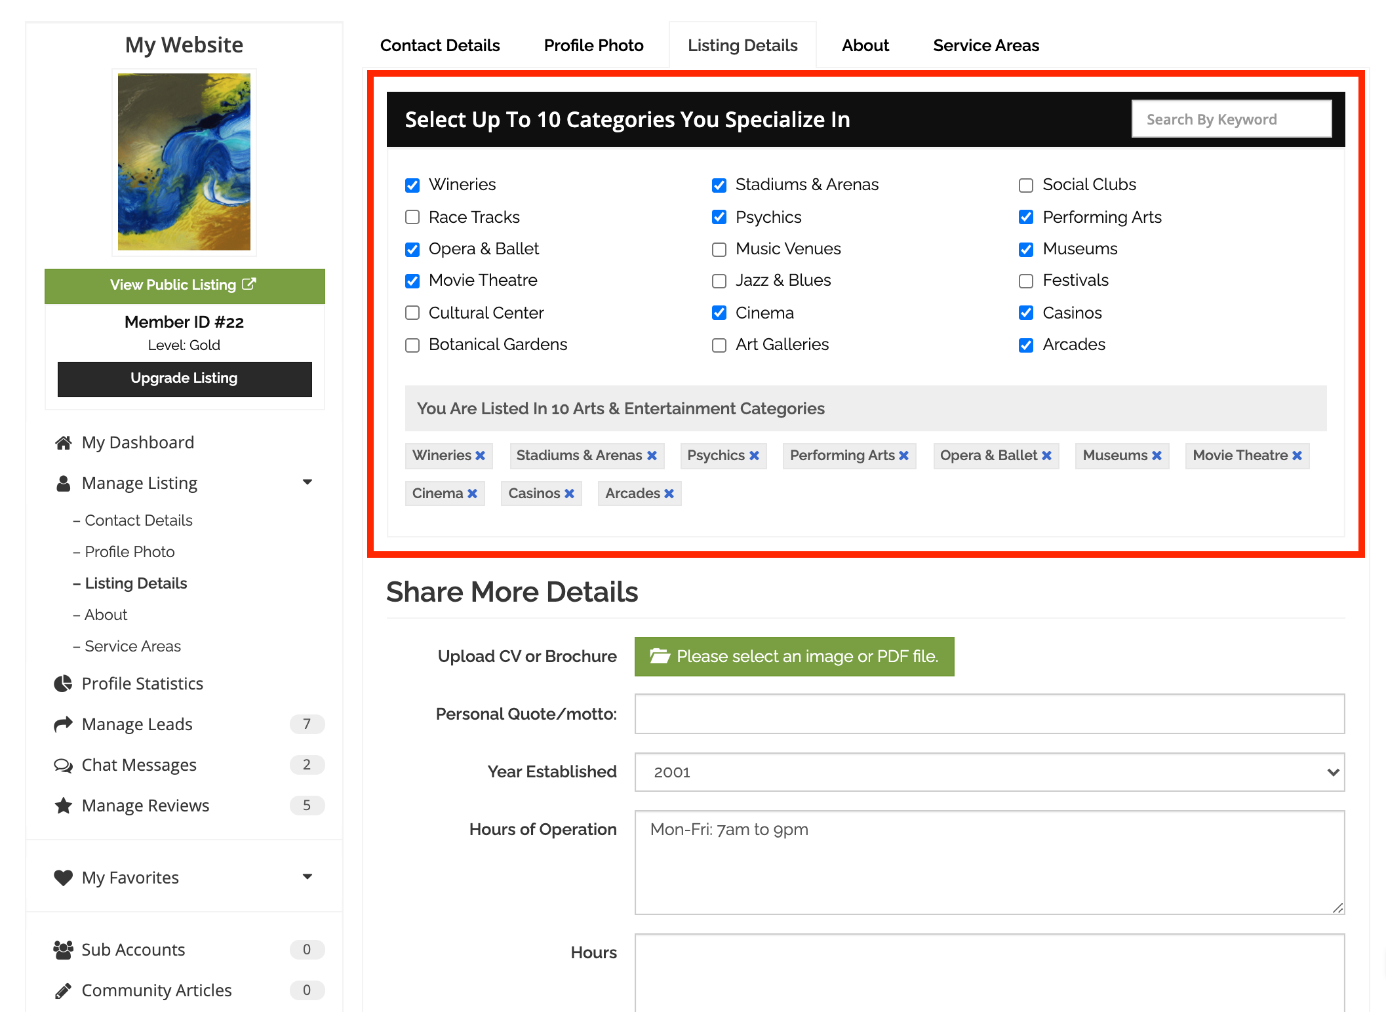Click the Manage Reviews star icon
Image resolution: width=1386 pixels, height=1012 pixels.
[x=63, y=806]
